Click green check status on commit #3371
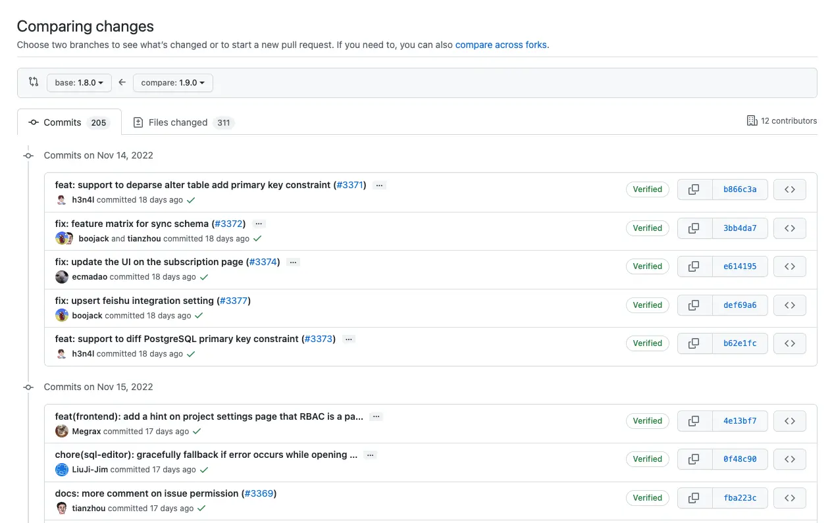 point(191,200)
